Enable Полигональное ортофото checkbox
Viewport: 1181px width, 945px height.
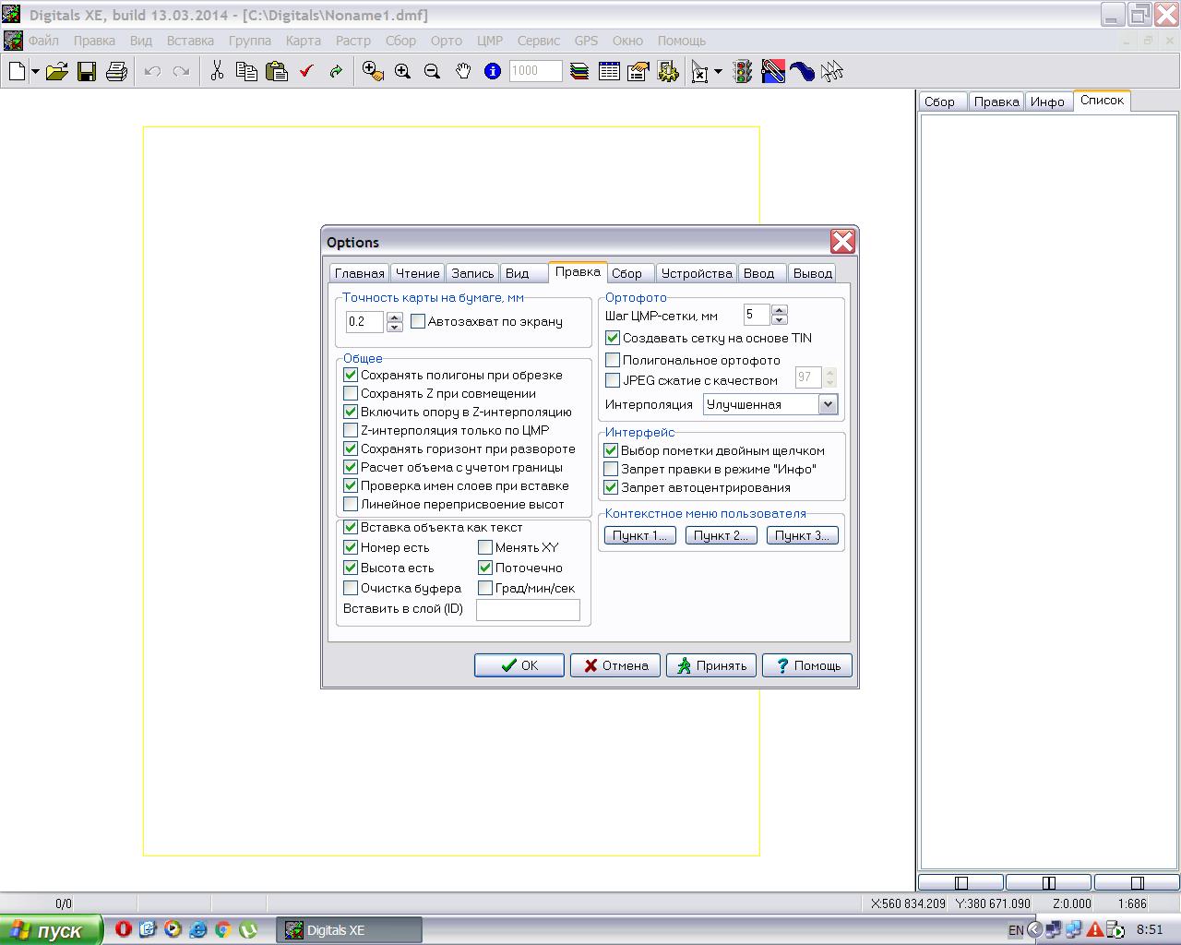pyautogui.click(x=613, y=360)
